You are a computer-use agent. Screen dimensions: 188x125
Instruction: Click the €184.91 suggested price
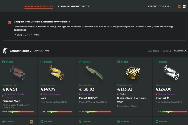pyautogui.click(x=10, y=89)
